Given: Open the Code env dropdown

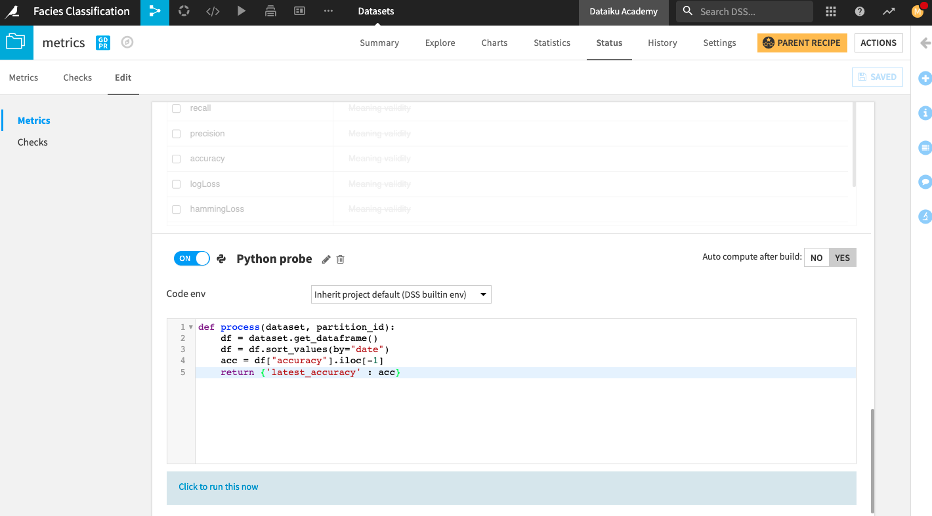Looking at the screenshot, I should (401, 294).
